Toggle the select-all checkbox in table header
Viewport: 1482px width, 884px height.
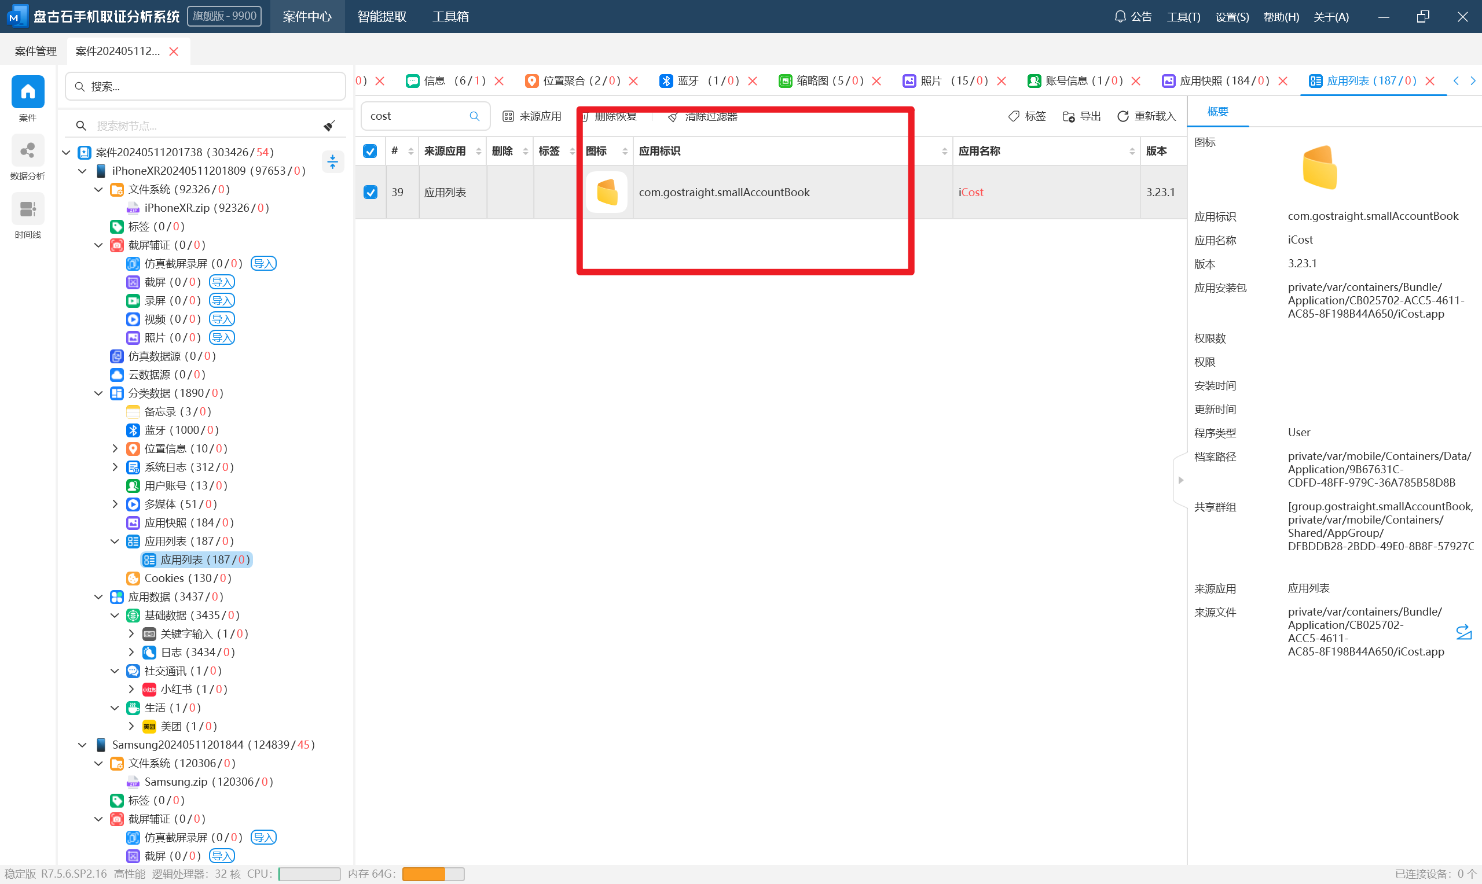370,152
